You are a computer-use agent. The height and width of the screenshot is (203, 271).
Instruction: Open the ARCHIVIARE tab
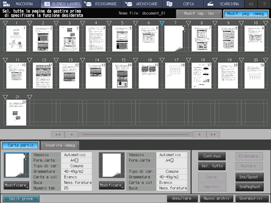pyautogui.click(x=143, y=4)
